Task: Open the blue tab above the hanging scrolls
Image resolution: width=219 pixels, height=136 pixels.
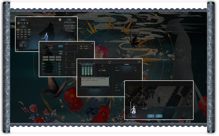Action: point(87,64)
